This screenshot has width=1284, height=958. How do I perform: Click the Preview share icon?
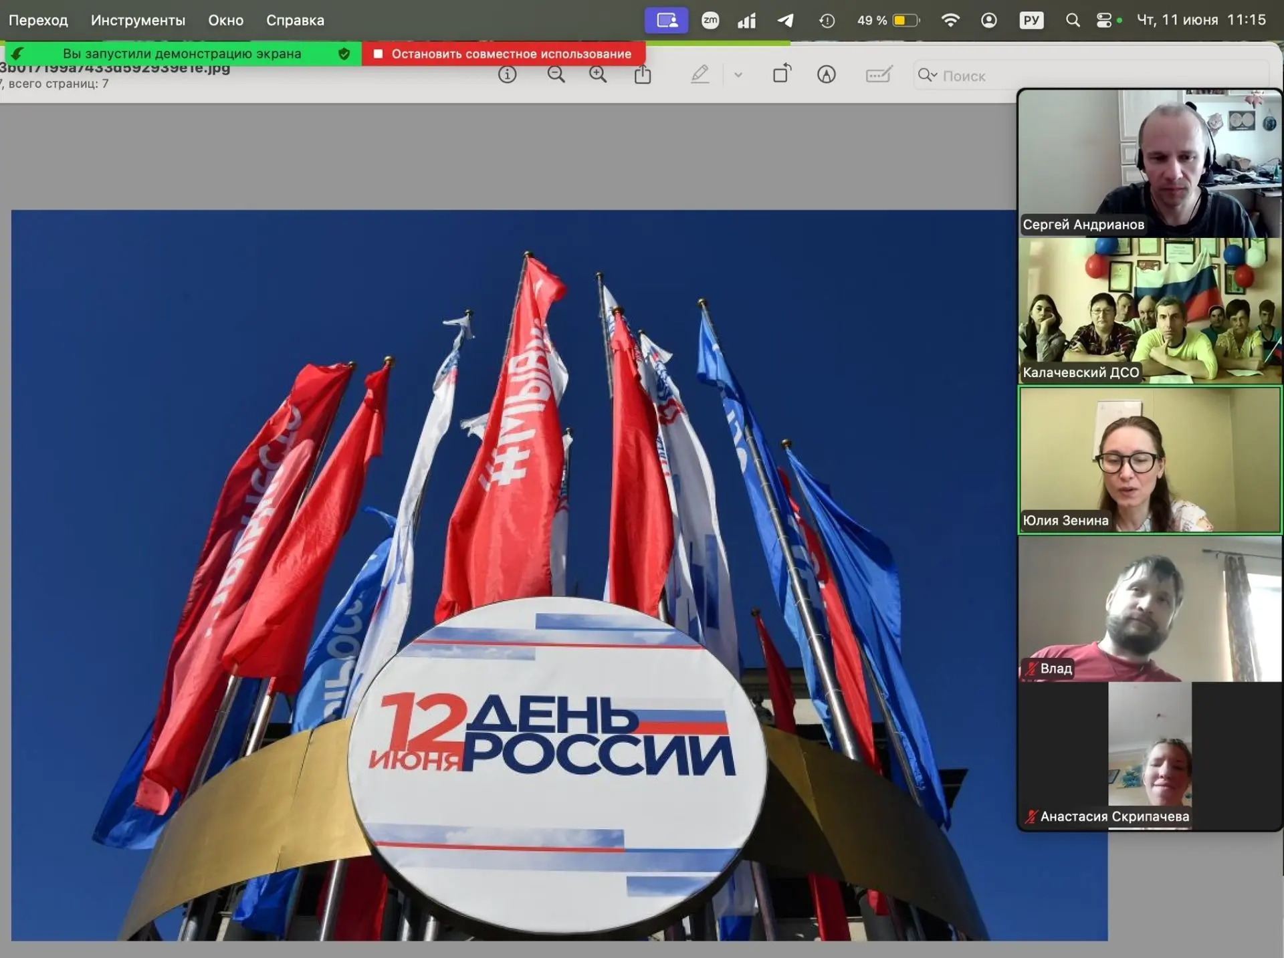point(642,74)
